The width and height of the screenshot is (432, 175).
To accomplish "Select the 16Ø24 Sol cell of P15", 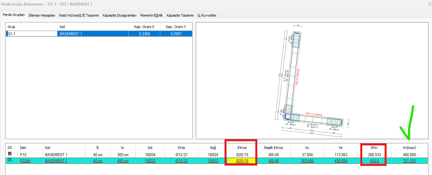I will (x=150, y=154).
